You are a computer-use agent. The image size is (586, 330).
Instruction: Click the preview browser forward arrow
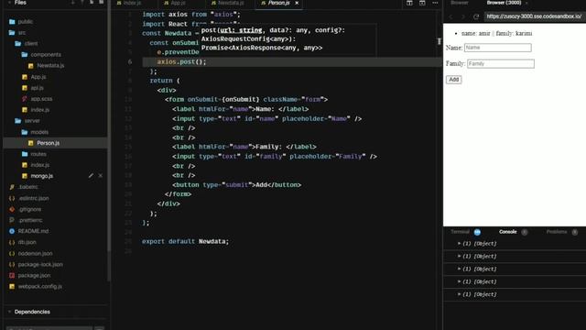463,16
